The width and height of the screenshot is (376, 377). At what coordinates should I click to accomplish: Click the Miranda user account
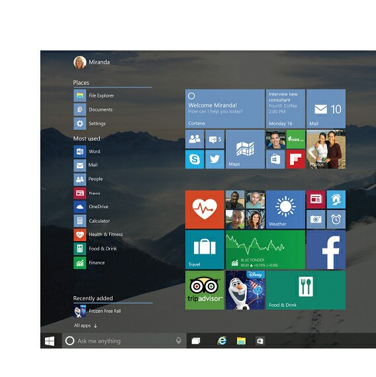click(91, 62)
